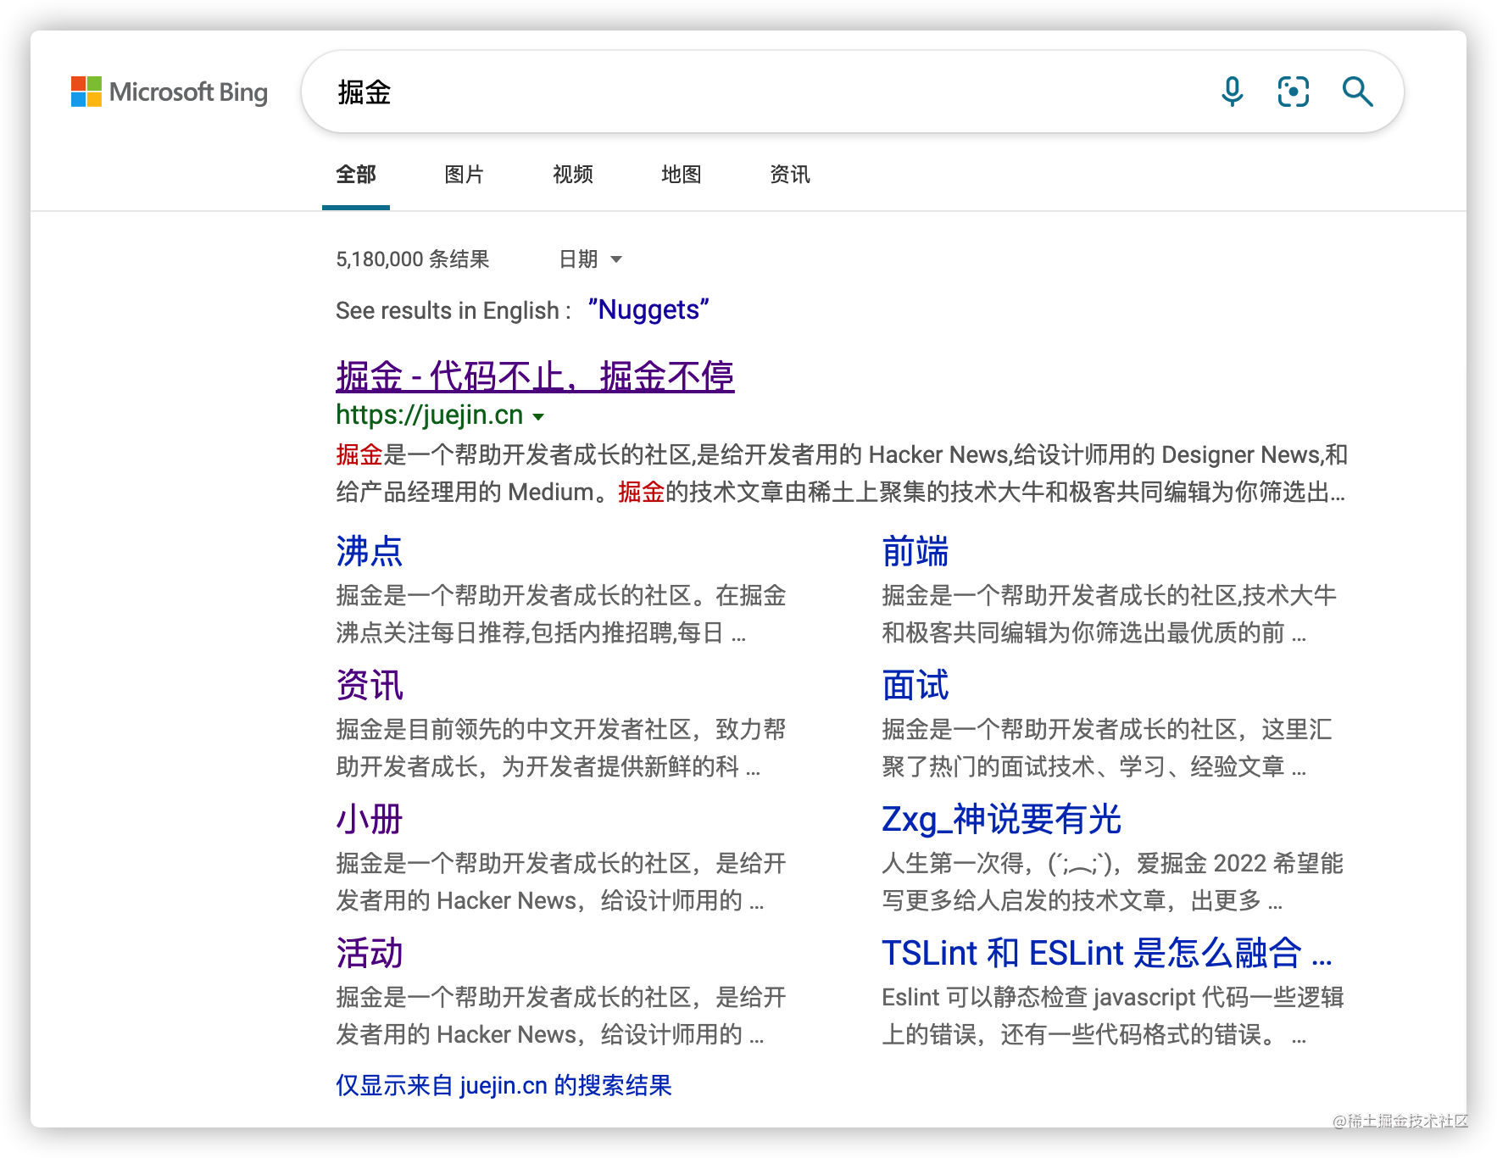Click snippet line 和极客共同编辑为你筛选出最优质的前
Viewport: 1497px width, 1158px height.
coord(1094,633)
